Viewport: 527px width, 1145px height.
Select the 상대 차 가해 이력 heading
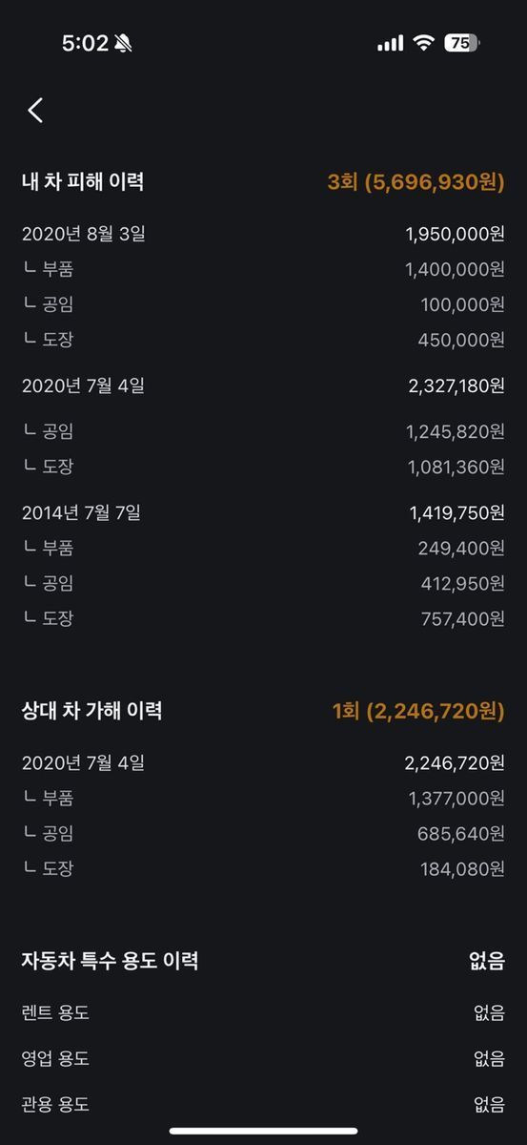(91, 711)
